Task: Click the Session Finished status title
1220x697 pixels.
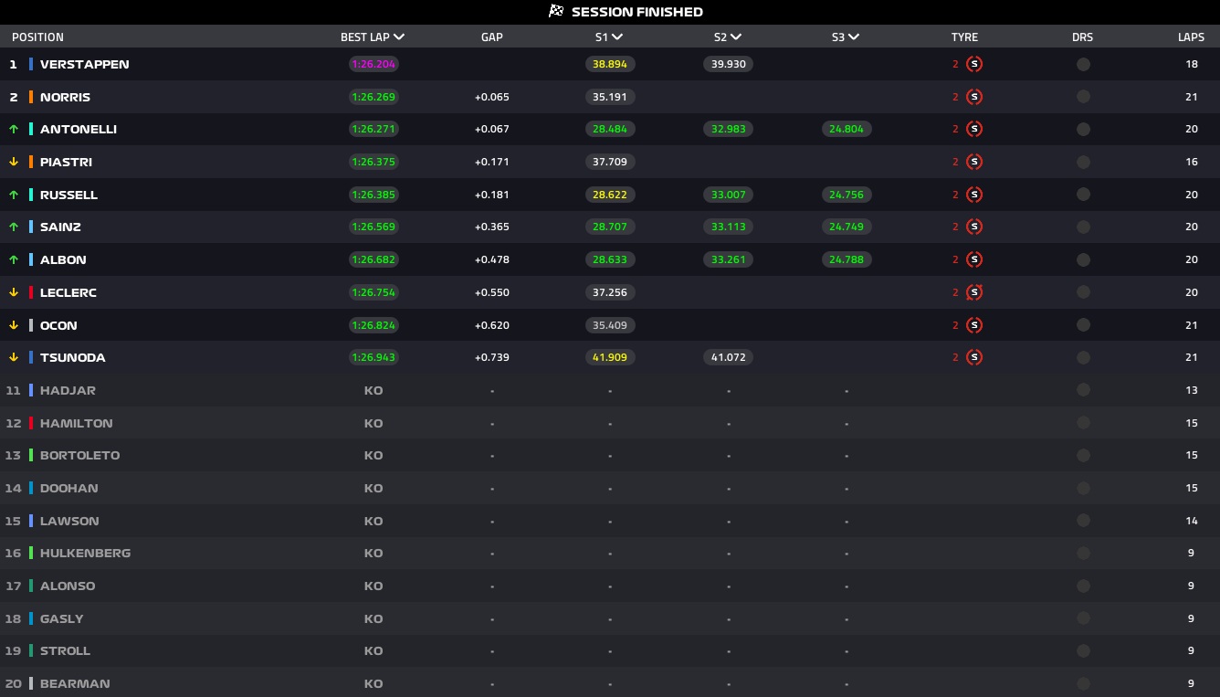Action: tap(637, 12)
